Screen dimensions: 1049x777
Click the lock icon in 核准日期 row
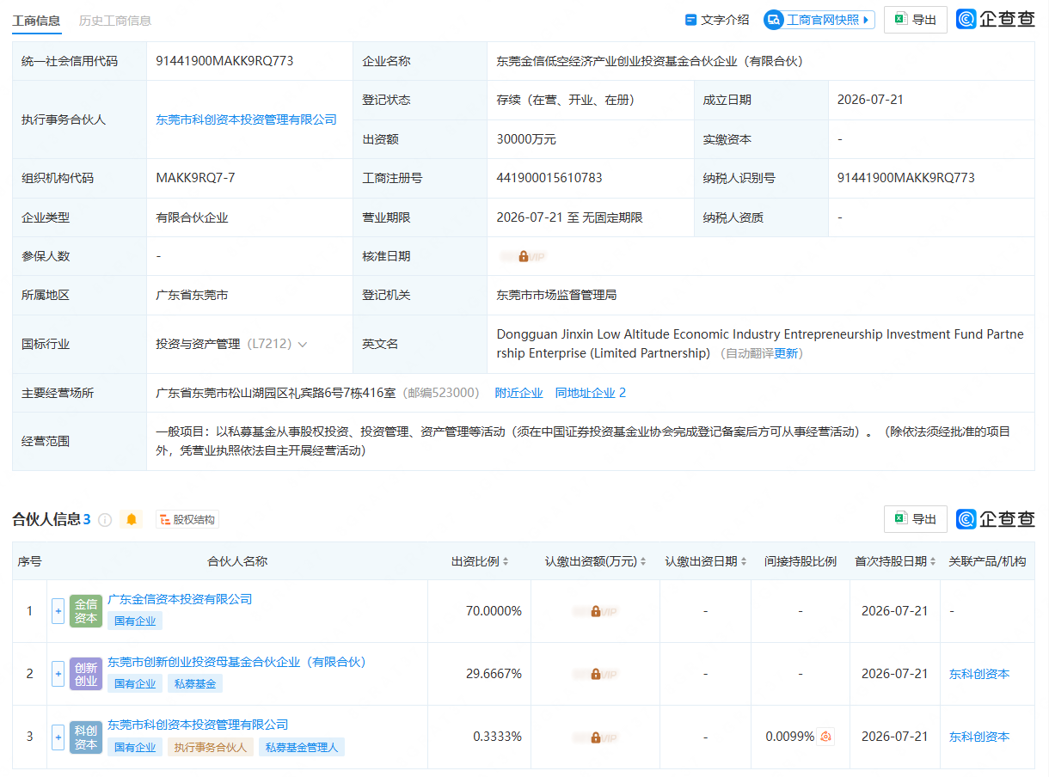(x=524, y=256)
